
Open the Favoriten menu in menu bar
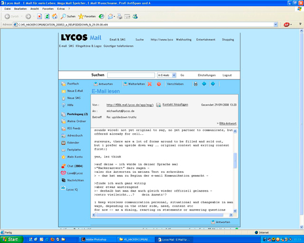pyautogui.click(x=48, y=9)
